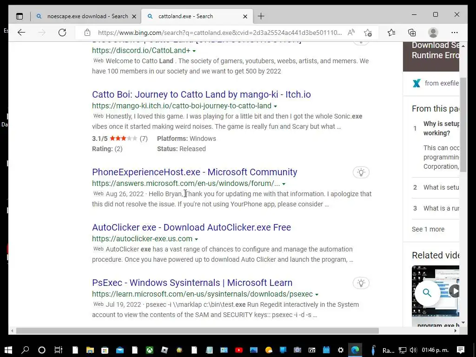
Task: Open File Explorer from the taskbar
Action: (x=90, y=350)
